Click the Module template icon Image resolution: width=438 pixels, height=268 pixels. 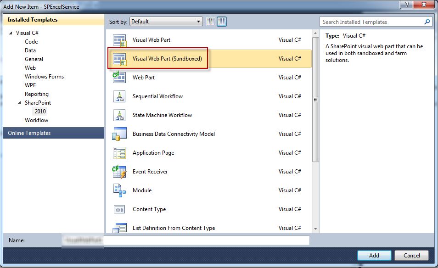[x=119, y=190]
